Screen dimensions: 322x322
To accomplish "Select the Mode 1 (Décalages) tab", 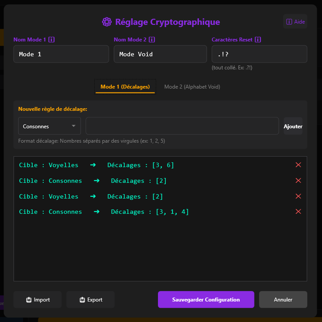I will click(125, 87).
